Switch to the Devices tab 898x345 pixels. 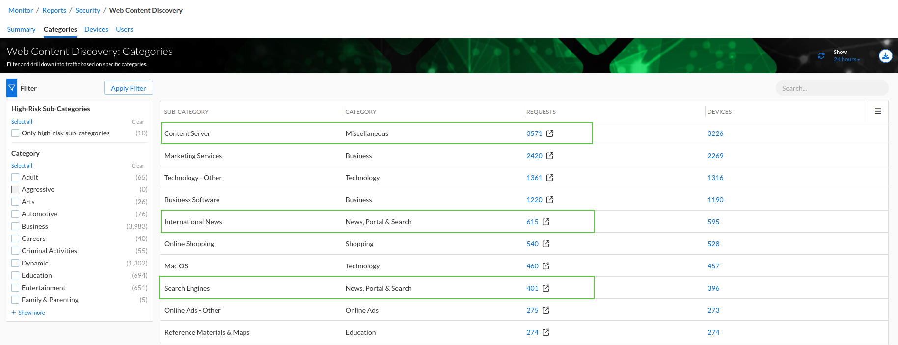point(96,29)
